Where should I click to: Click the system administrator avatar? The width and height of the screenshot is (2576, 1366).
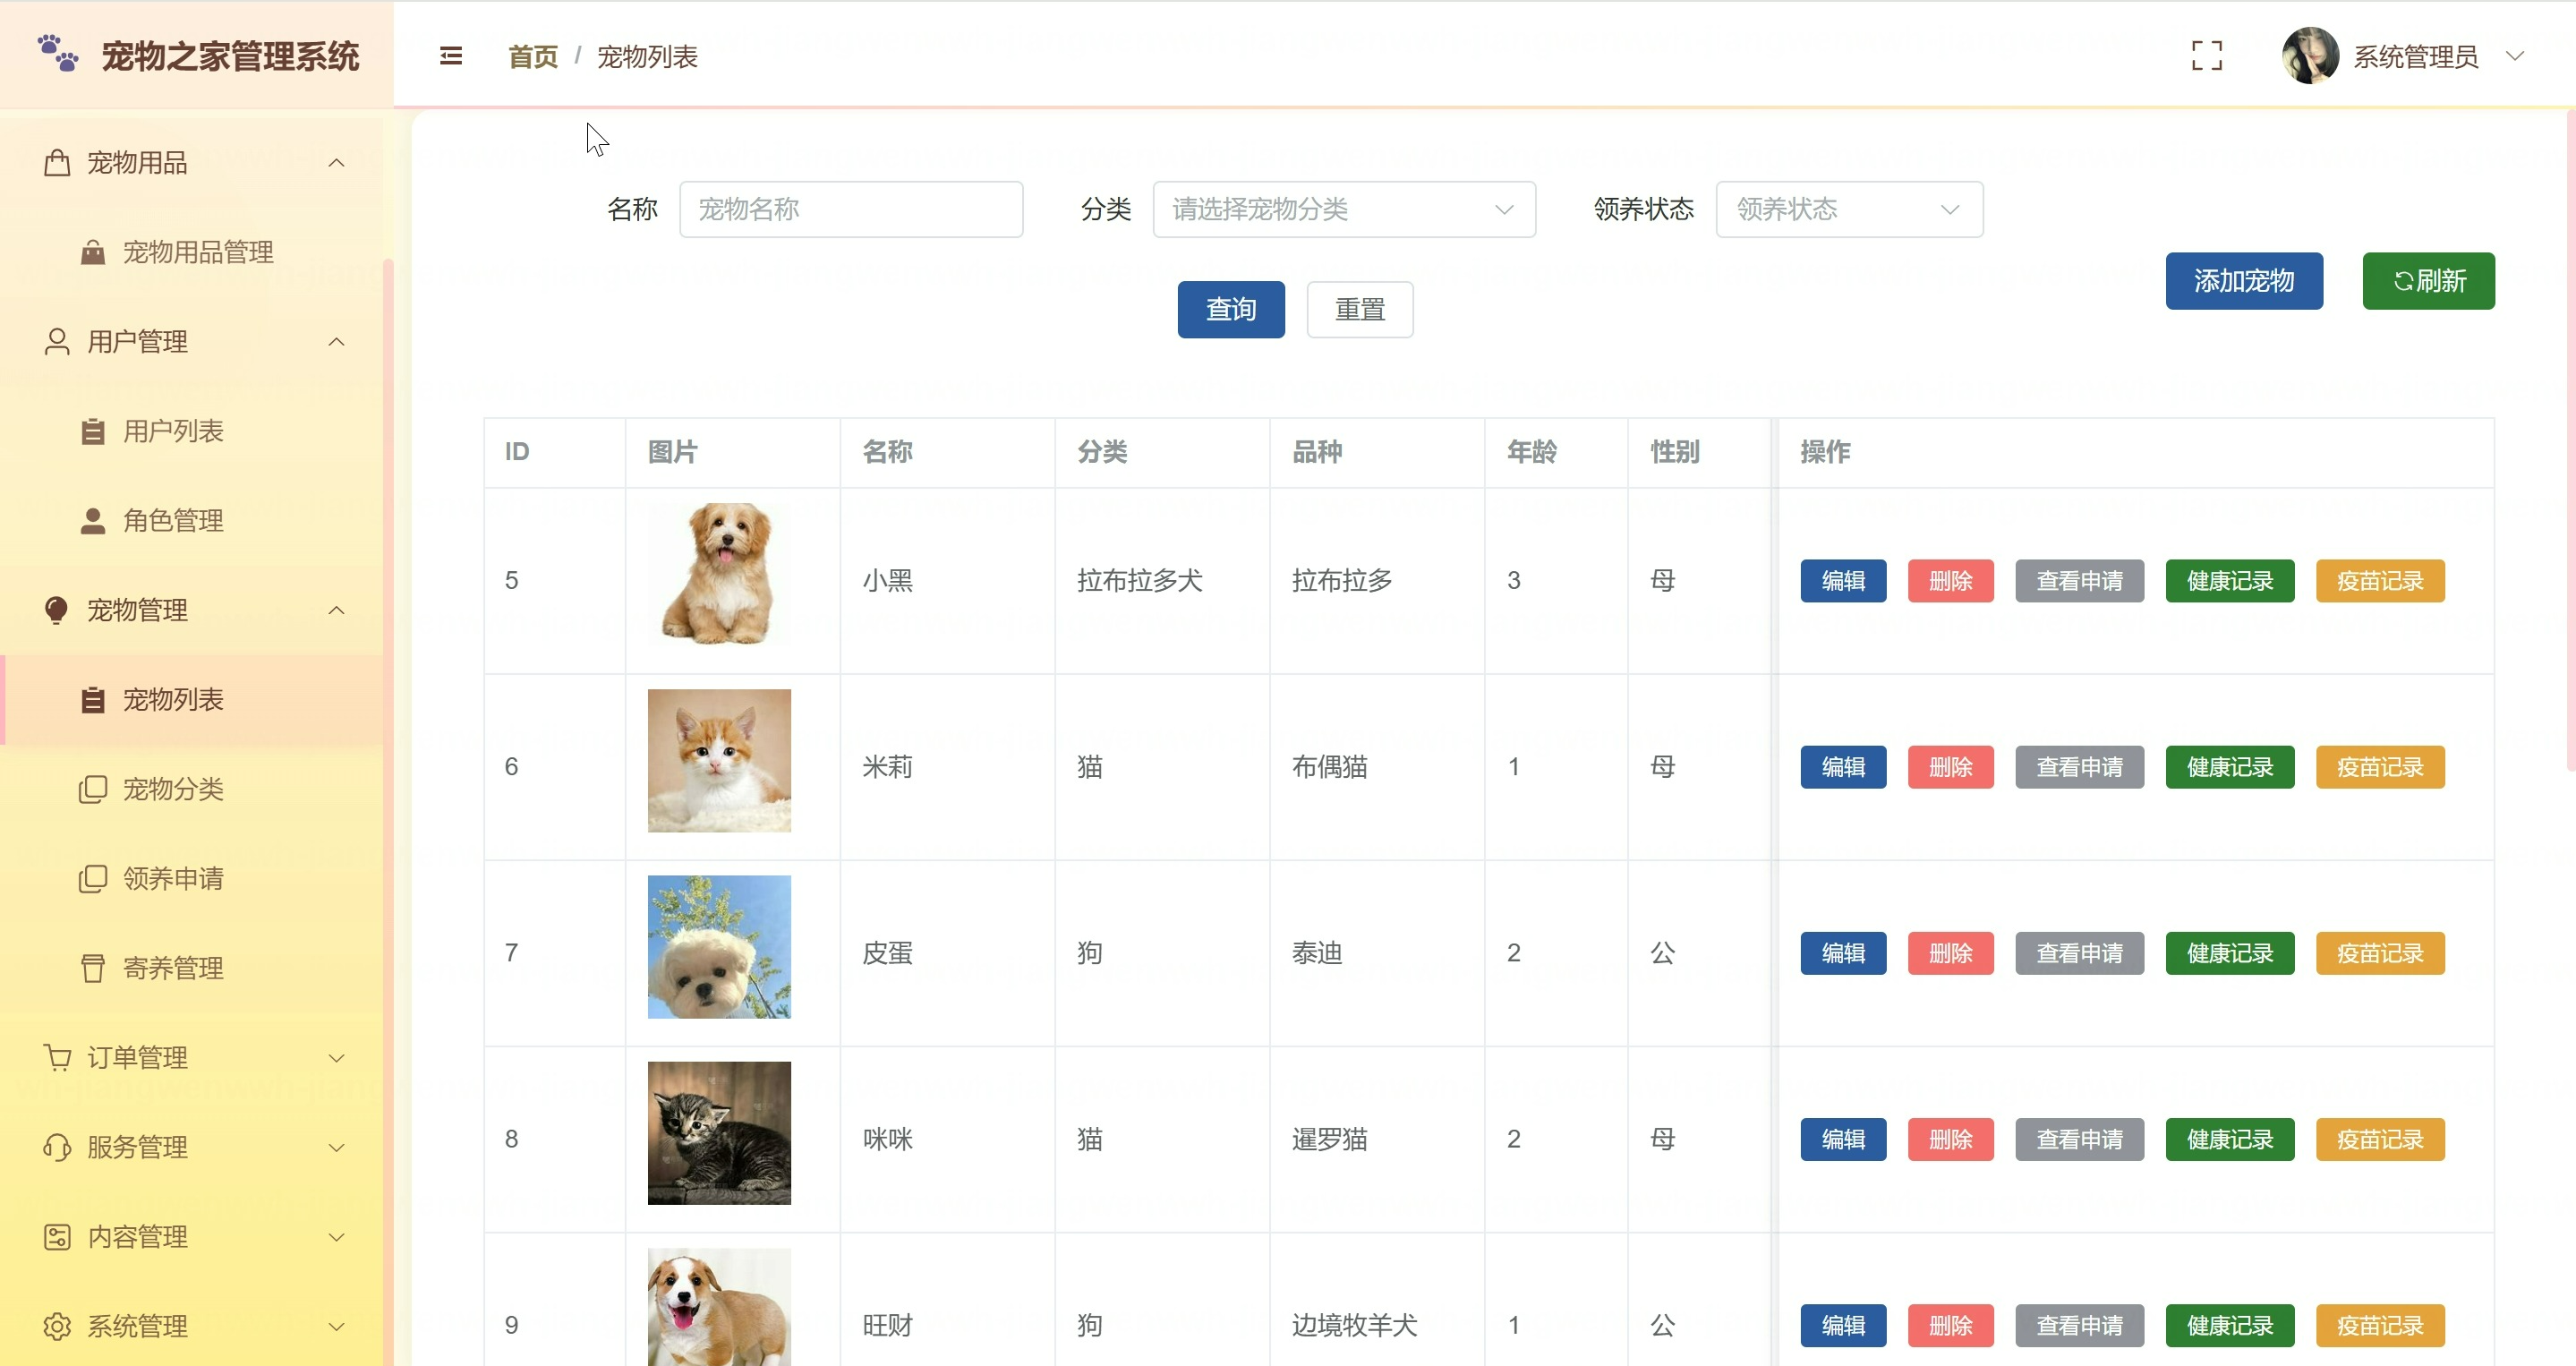pos(2309,56)
